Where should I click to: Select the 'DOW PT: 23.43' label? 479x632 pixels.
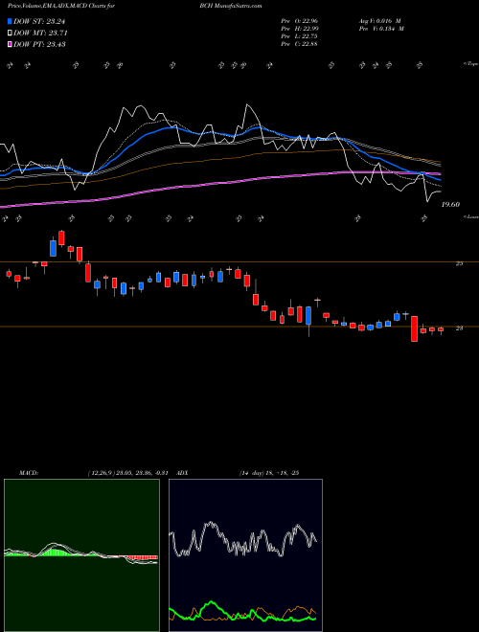39,44
